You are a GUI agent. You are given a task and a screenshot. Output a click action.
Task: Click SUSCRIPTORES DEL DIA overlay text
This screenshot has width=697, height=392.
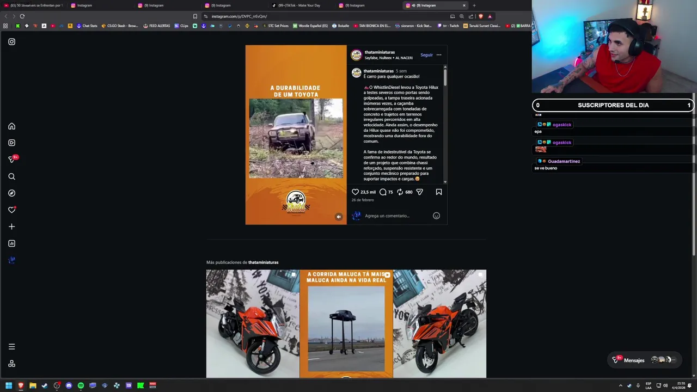click(613, 105)
